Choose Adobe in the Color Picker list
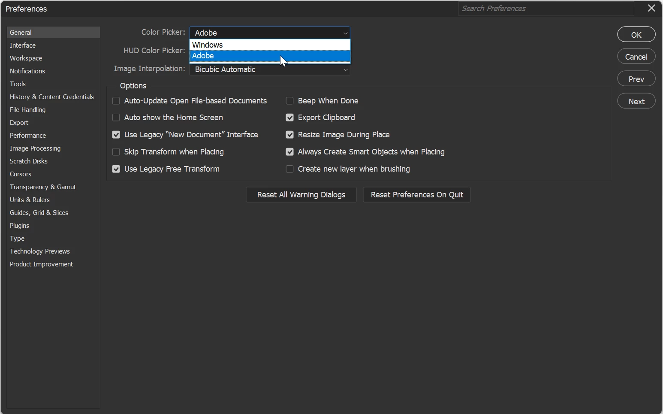Viewport: 663px width, 414px height. coord(270,56)
